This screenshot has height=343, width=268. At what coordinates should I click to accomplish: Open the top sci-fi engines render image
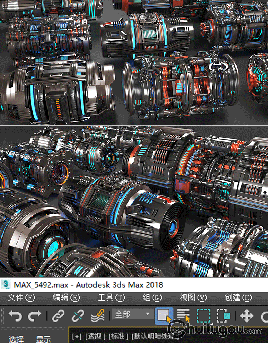(x=134, y=62)
